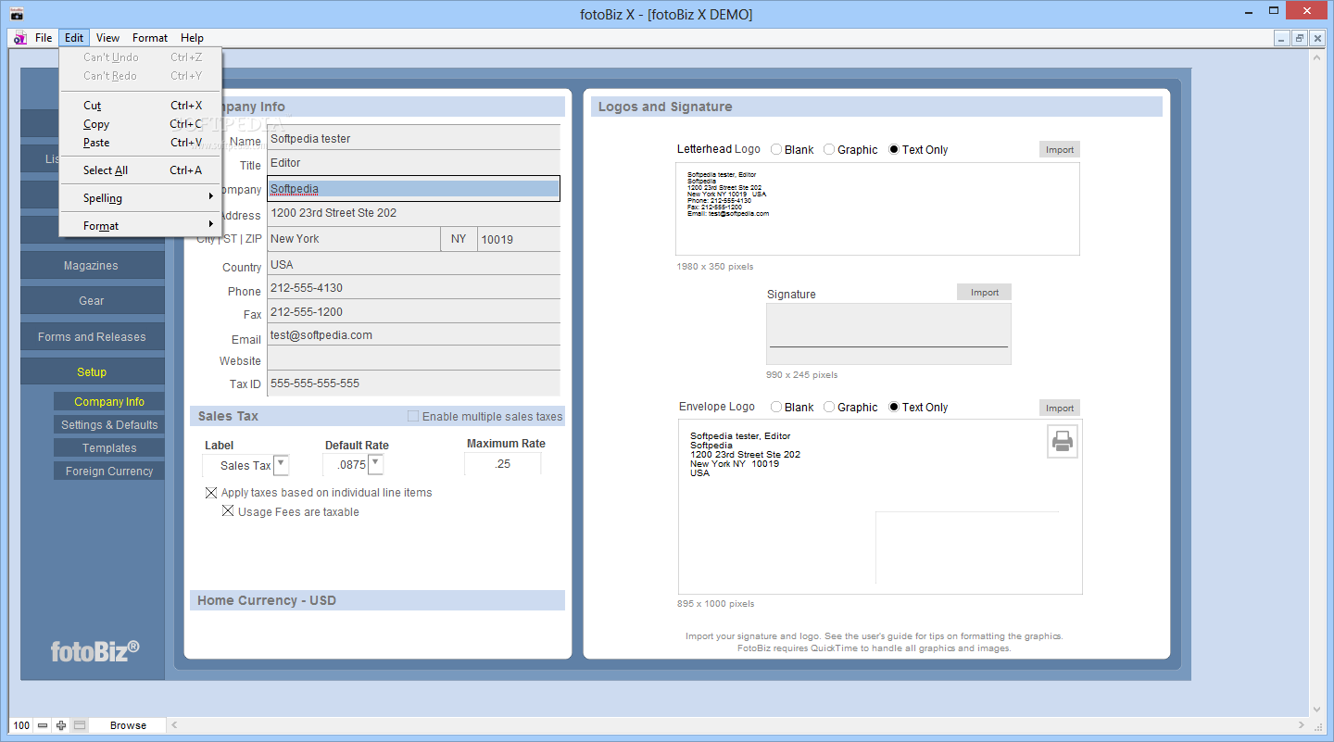Open Forms and Releases section
1334x742 pixels.
coord(92,336)
